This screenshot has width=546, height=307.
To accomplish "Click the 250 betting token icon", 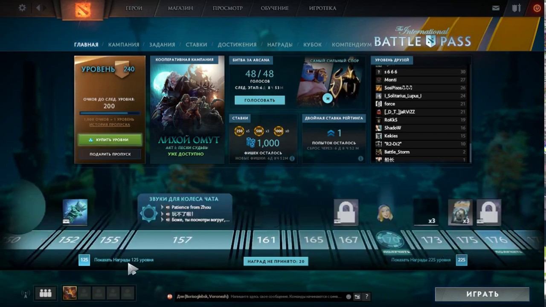I will 239,131.
